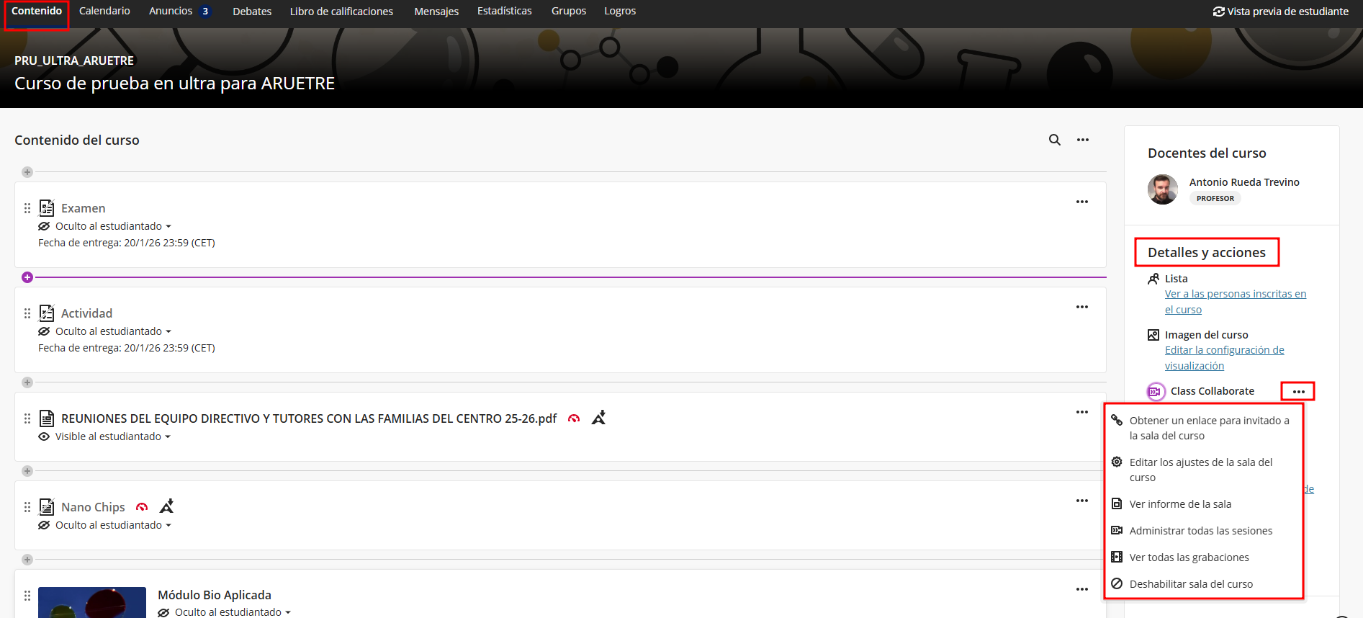The height and width of the screenshot is (618, 1363).
Task: Open the course content header three-dot menu
Action: click(1082, 140)
